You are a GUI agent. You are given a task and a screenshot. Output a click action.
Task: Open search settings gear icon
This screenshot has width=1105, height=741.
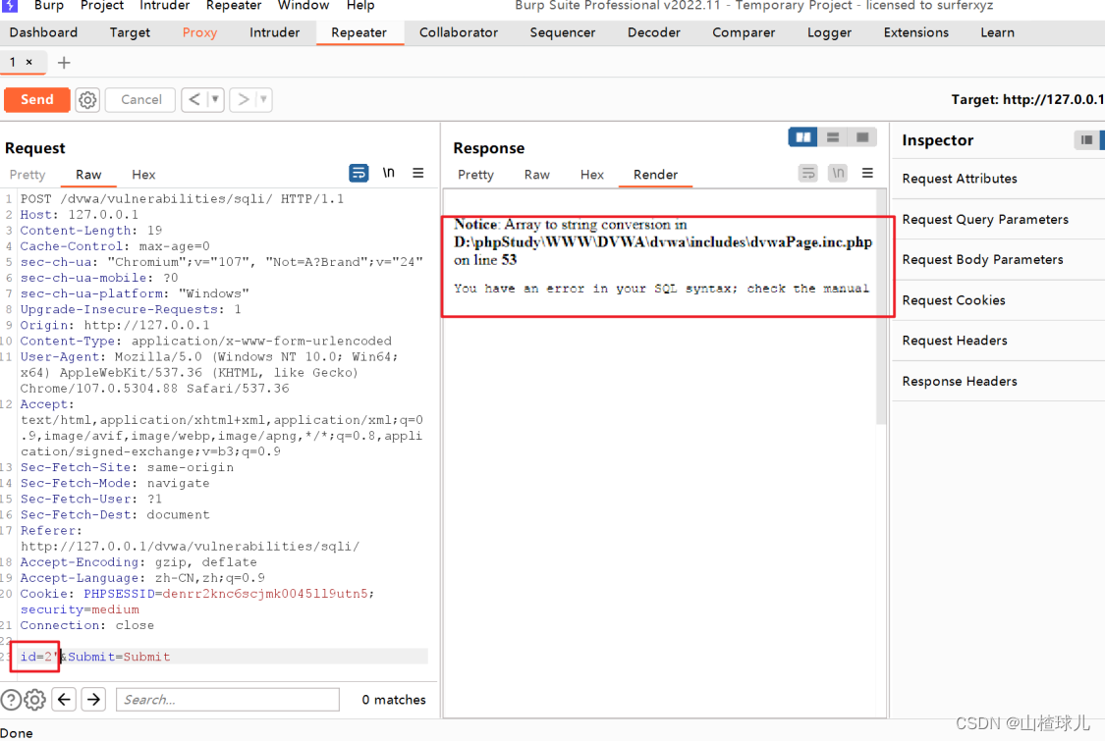point(34,700)
